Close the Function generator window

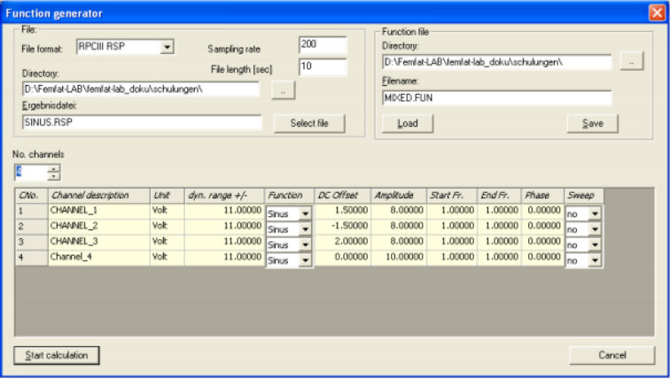(657, 12)
